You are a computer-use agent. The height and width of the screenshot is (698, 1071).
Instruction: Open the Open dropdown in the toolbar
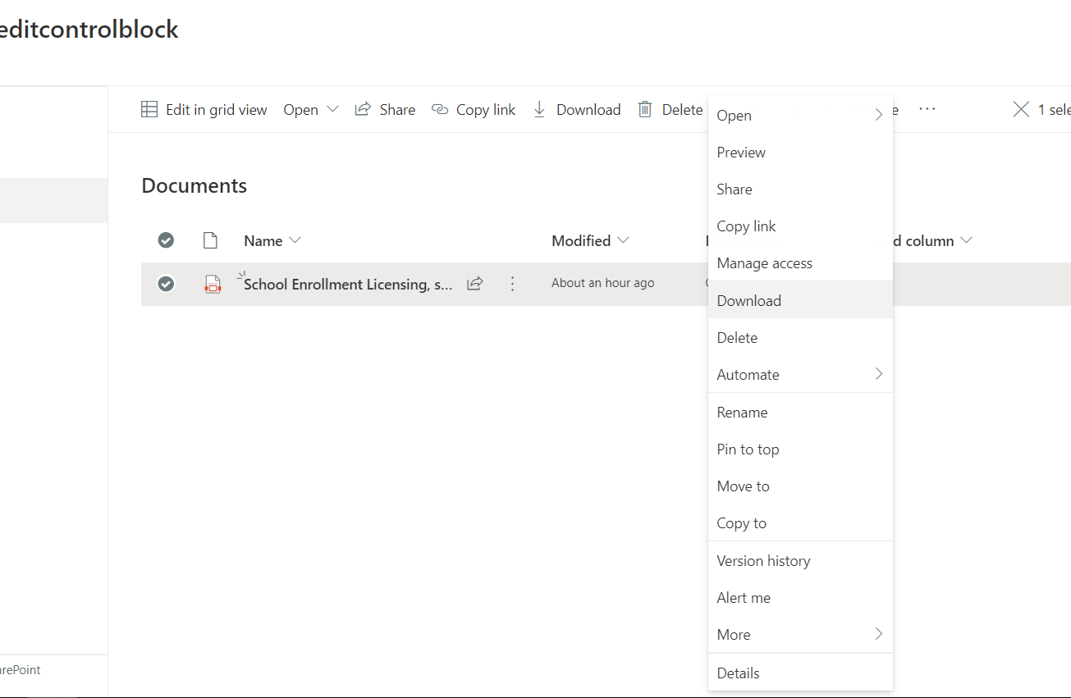pos(311,109)
